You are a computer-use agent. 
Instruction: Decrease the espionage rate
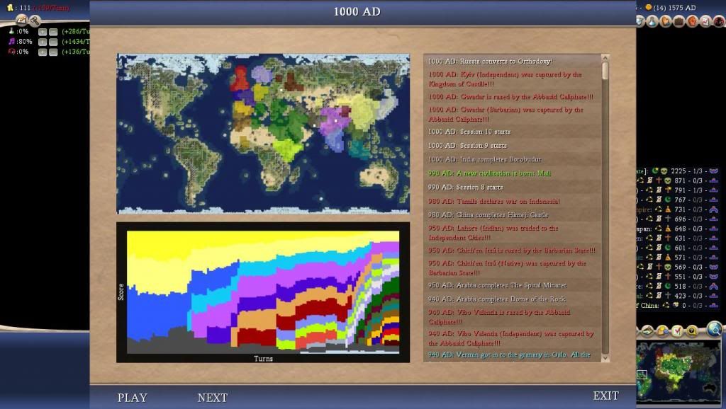pos(53,52)
